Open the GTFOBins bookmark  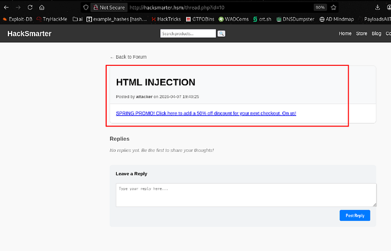tap(200, 19)
